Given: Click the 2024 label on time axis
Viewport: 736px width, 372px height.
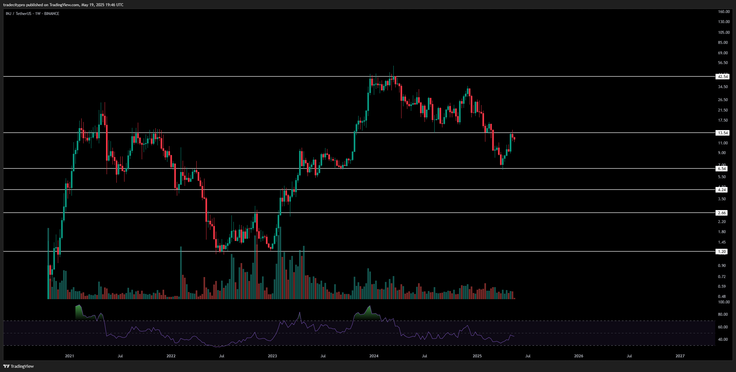Looking at the screenshot, I should click(374, 356).
